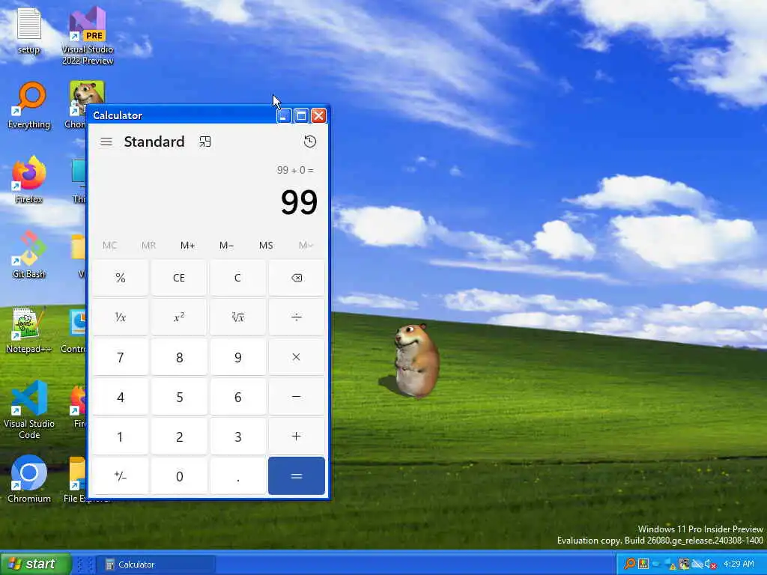This screenshot has width=767, height=575.
Task: Open the calculation history panel
Action: pos(309,142)
